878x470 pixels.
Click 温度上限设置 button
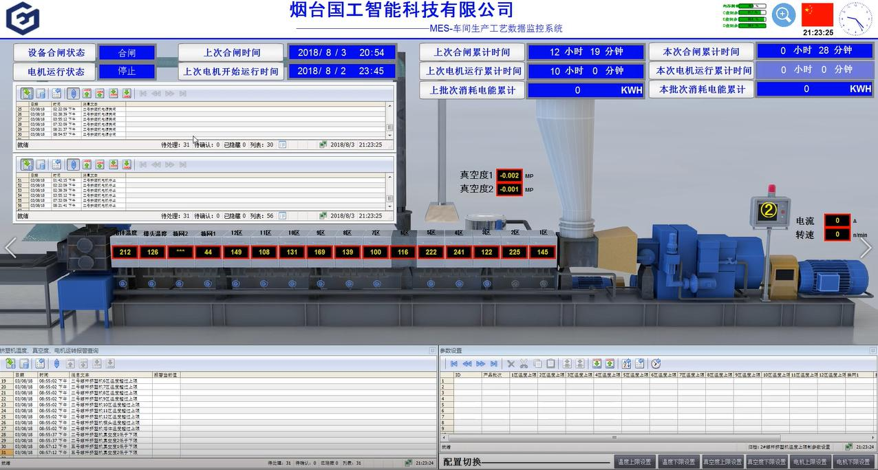[635, 462]
